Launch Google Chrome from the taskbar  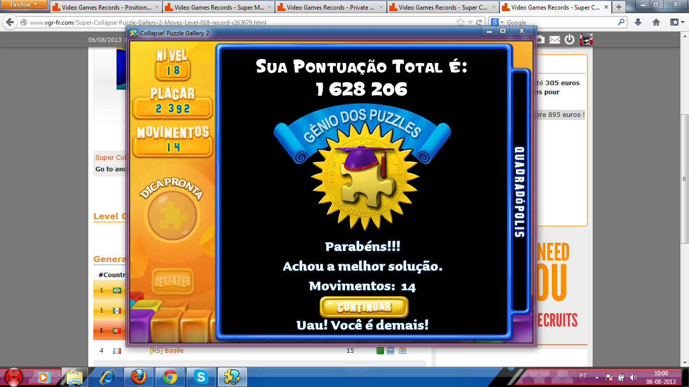pos(170,377)
